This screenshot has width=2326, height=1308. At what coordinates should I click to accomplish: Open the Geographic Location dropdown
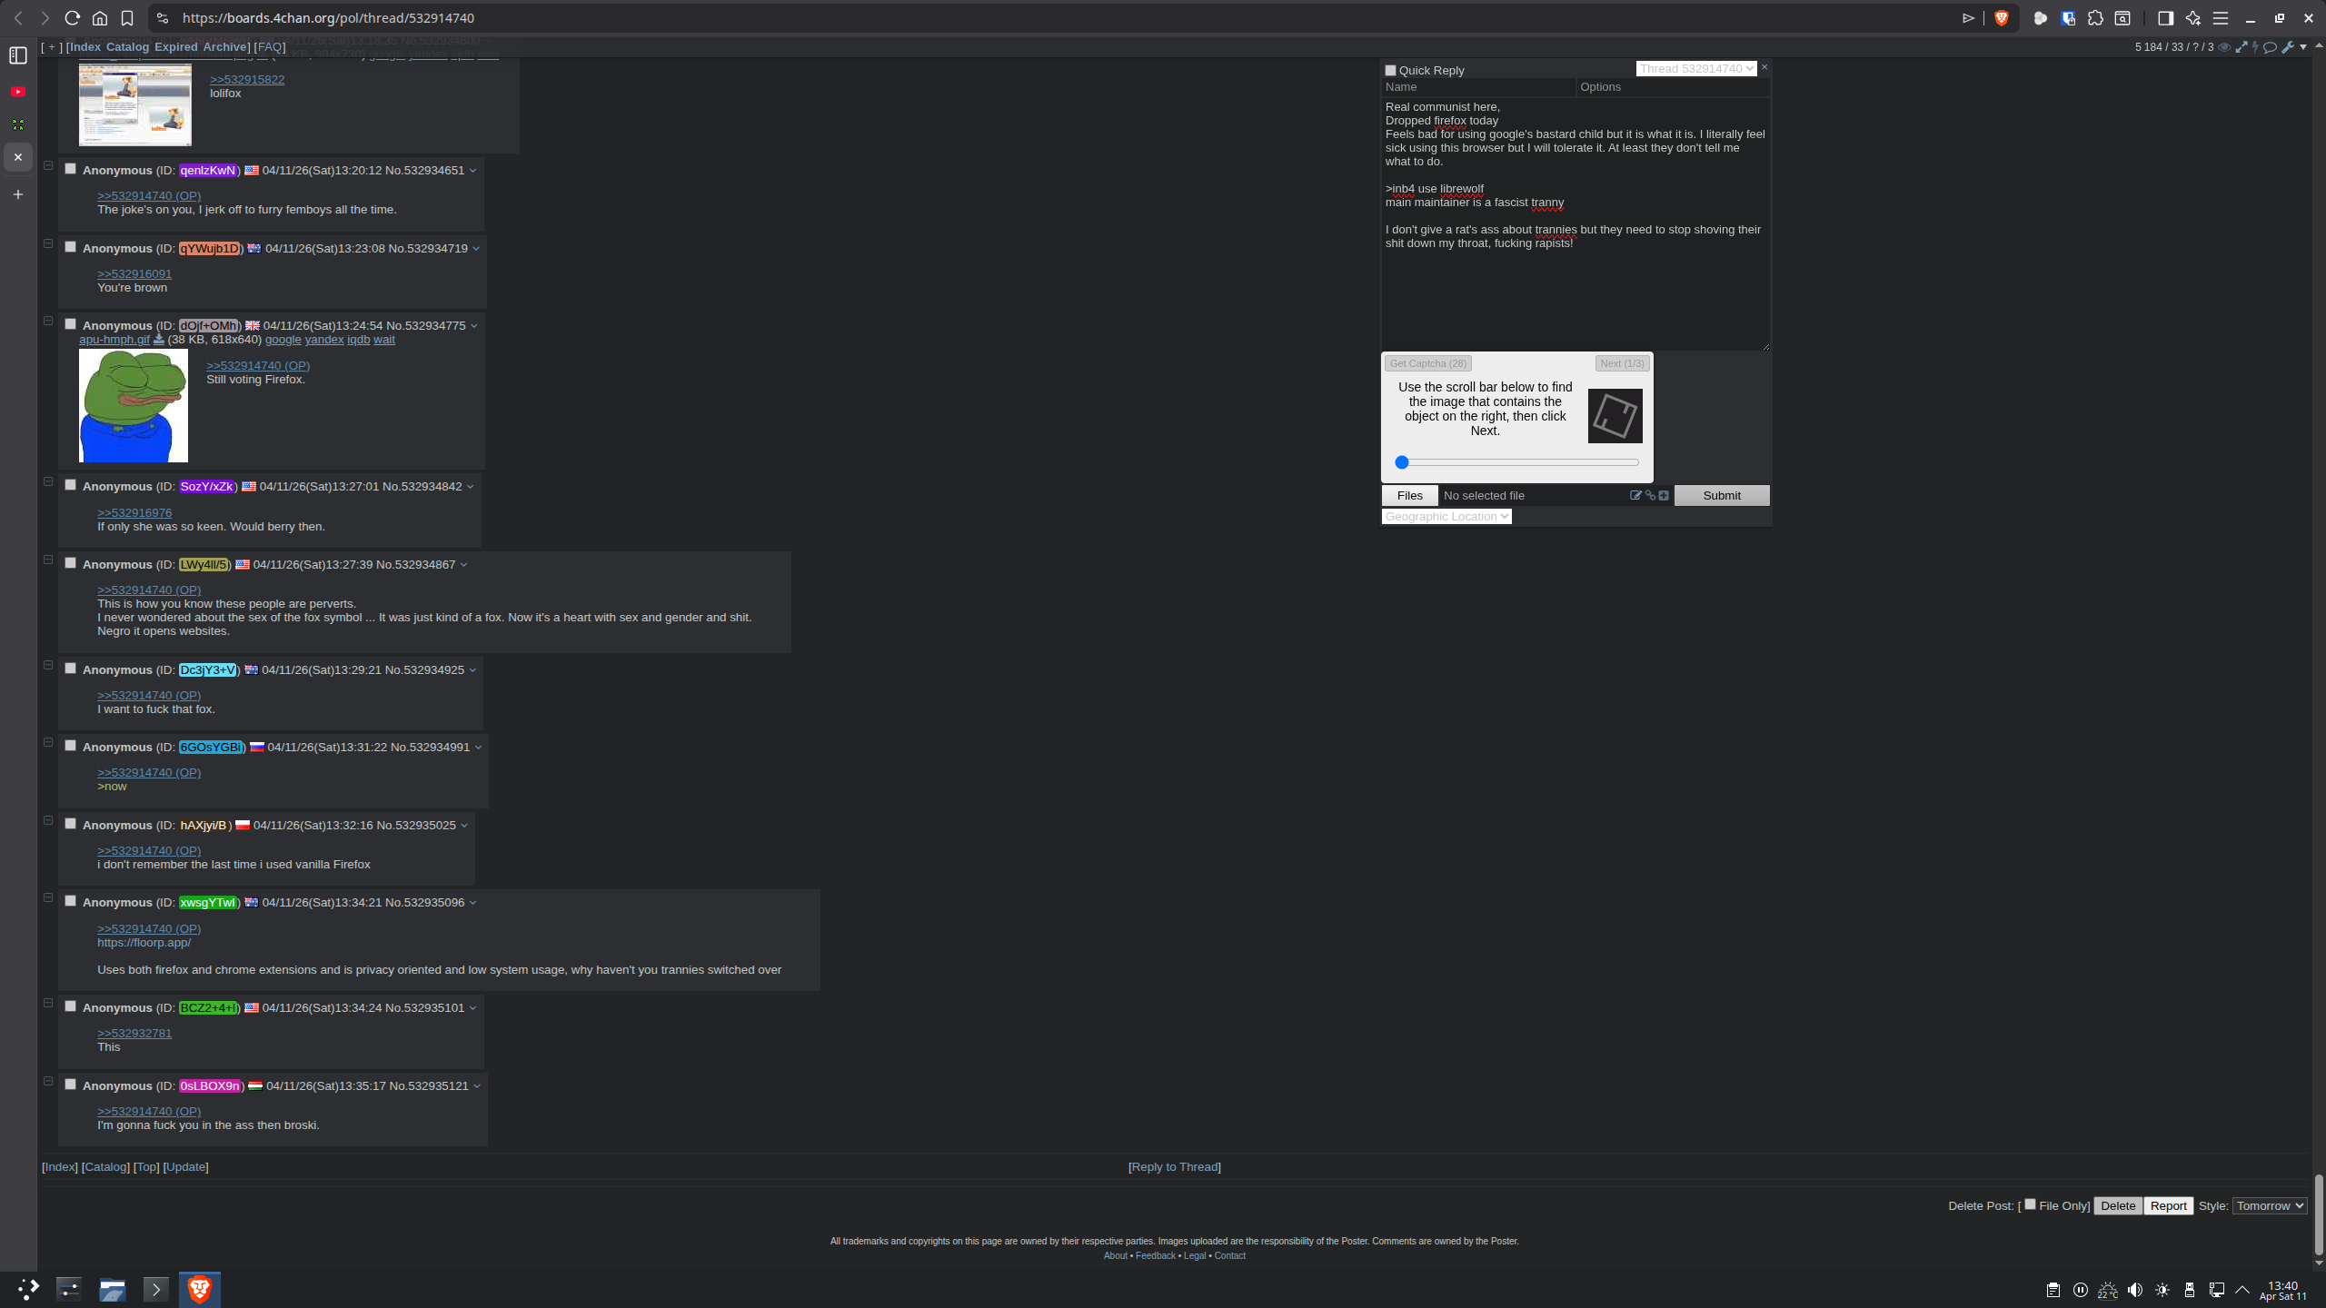click(1446, 517)
